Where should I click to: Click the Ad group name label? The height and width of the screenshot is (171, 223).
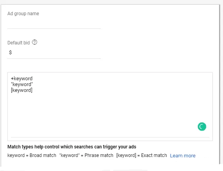[x=23, y=14]
